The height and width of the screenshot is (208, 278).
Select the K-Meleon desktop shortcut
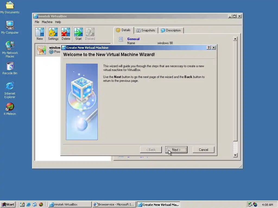(10, 109)
